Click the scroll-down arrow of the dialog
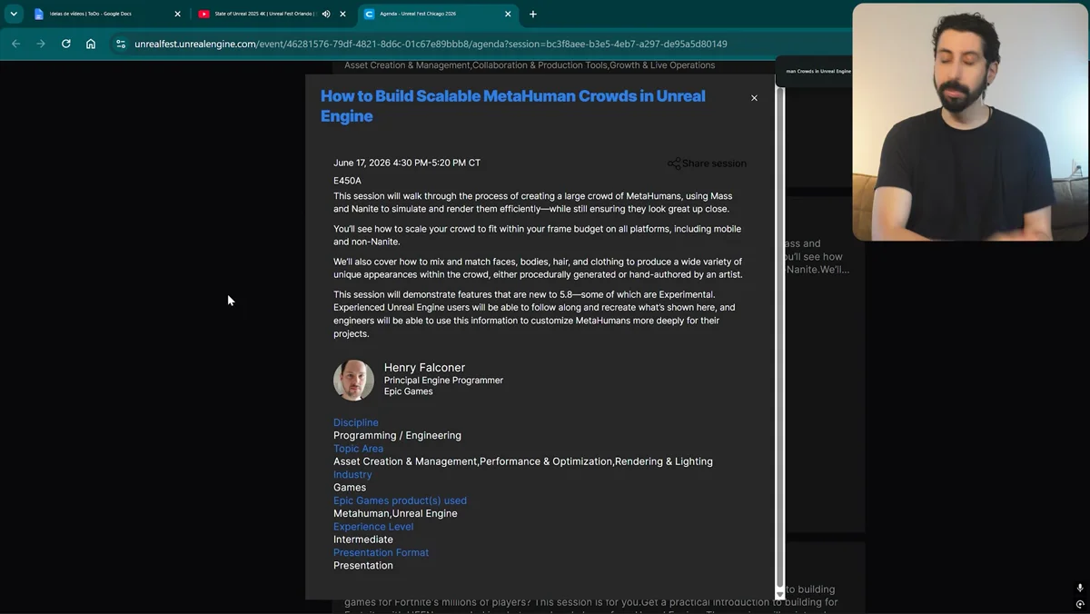The width and height of the screenshot is (1090, 614). click(x=779, y=595)
